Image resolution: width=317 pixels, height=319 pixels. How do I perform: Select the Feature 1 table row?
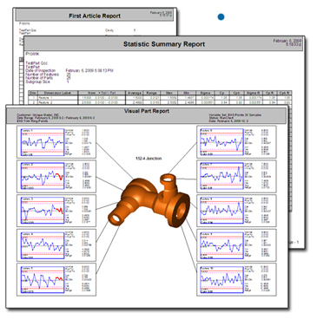(x=160, y=98)
